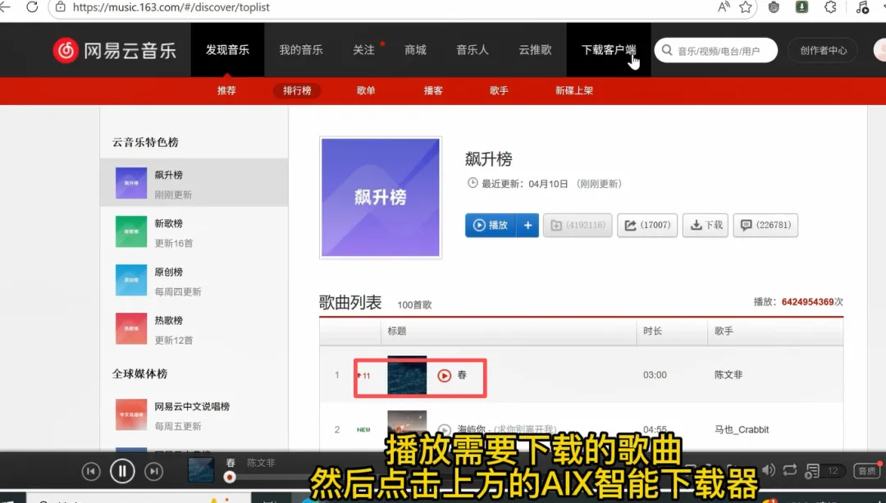Click the speaker volume icon in player

(x=769, y=470)
